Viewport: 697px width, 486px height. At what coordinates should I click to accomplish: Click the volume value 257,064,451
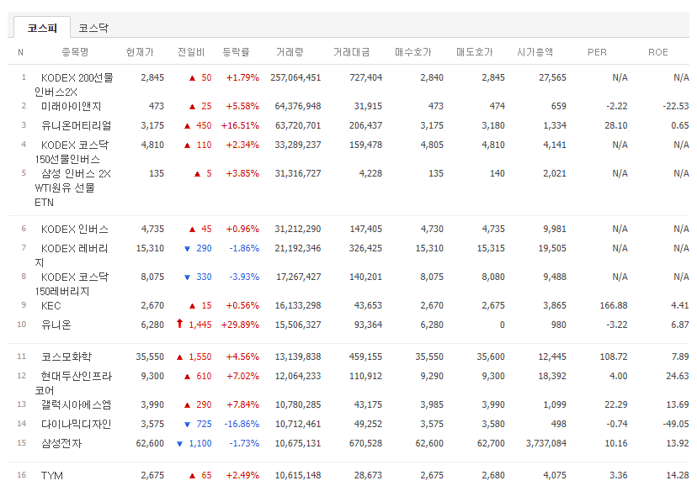[x=295, y=77]
